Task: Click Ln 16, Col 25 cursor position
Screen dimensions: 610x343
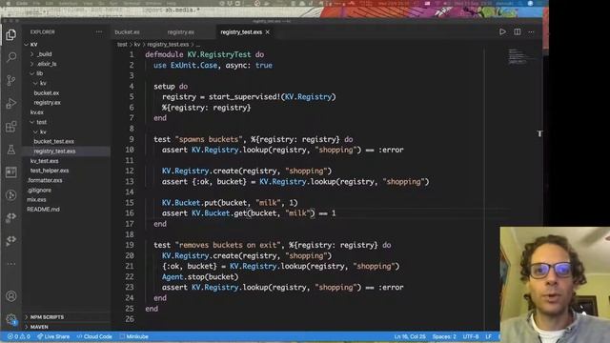Action: click(x=410, y=336)
